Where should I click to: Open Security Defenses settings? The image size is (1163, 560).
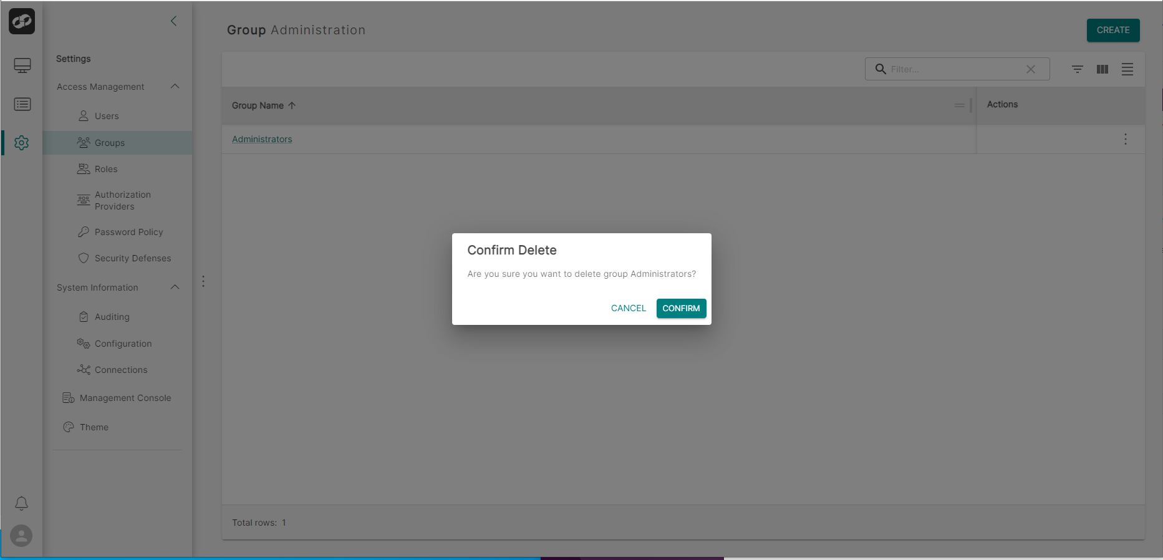click(x=133, y=258)
